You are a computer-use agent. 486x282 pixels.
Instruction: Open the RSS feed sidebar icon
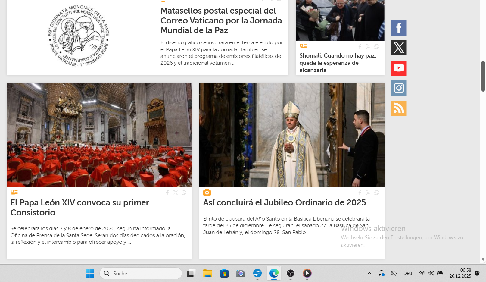point(399,108)
